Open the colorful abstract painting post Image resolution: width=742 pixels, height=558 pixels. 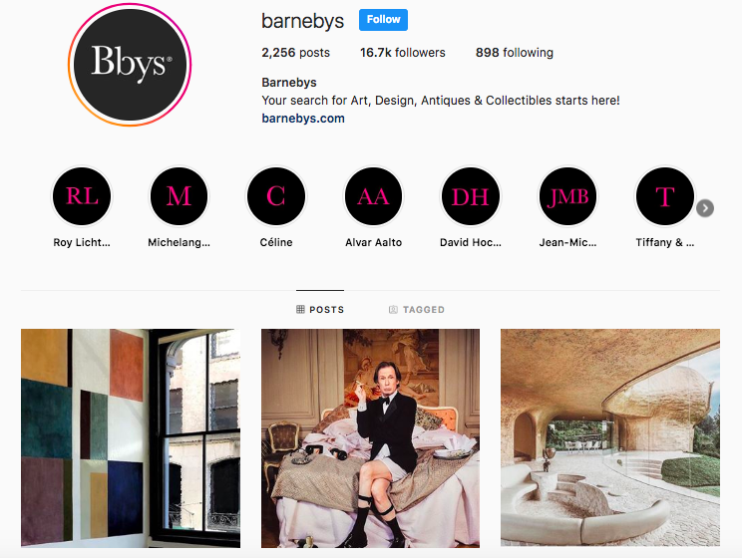coord(131,438)
